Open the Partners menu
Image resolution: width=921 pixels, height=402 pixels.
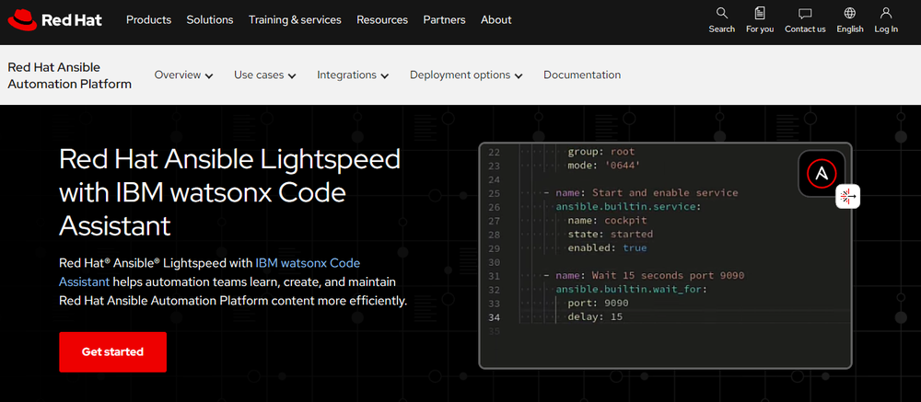click(x=444, y=20)
